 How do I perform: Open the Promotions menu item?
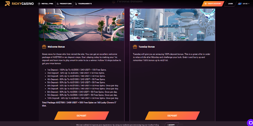point(66,4)
